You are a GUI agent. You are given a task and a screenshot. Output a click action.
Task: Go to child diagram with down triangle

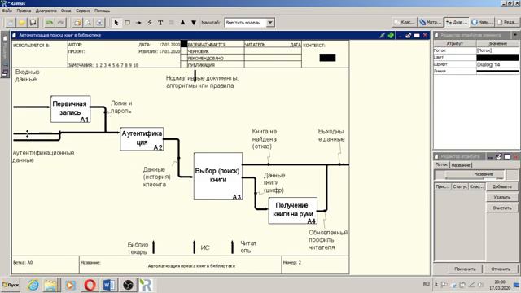click(194, 23)
